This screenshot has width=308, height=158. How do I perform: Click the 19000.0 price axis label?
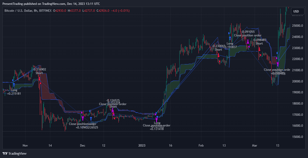tap(298, 92)
